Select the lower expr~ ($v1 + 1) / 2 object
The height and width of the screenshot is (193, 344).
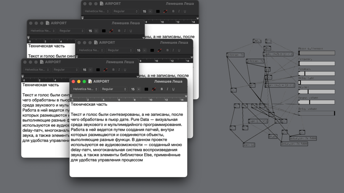(x=280, y=85)
